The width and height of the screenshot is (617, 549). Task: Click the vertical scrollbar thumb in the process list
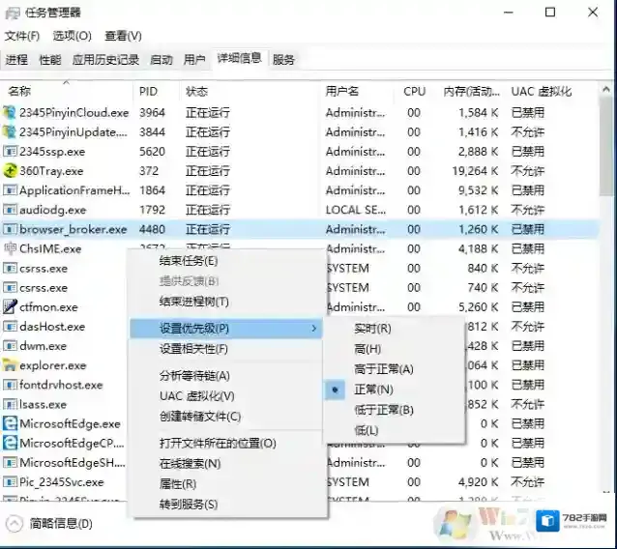[x=606, y=147]
